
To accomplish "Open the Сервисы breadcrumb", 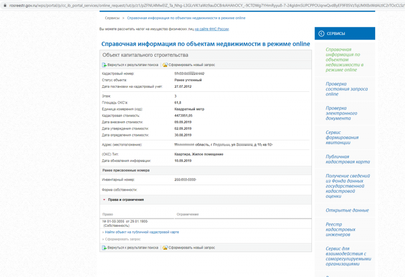I will 112,18.
